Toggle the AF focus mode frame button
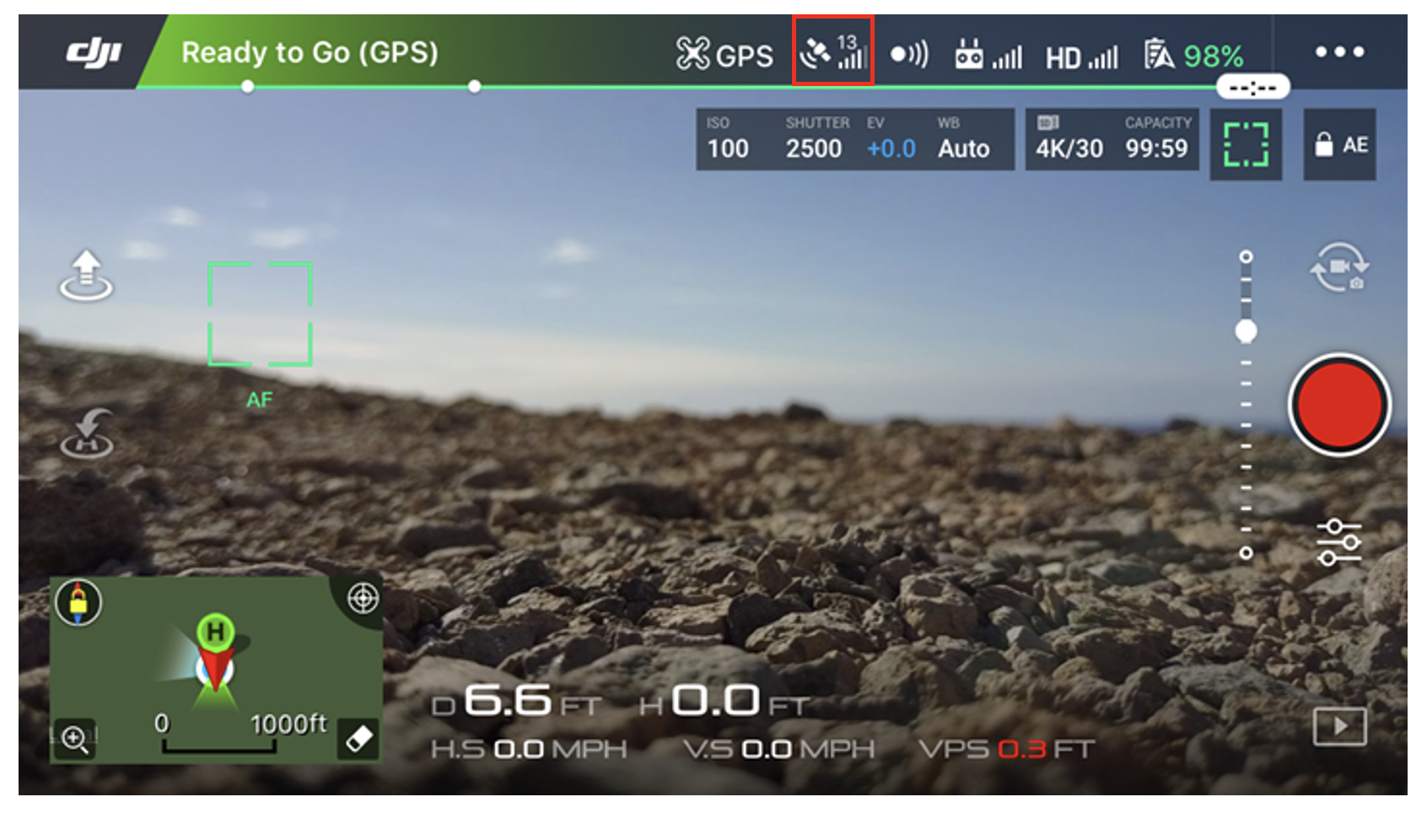This screenshot has width=1427, height=813. point(1246,145)
